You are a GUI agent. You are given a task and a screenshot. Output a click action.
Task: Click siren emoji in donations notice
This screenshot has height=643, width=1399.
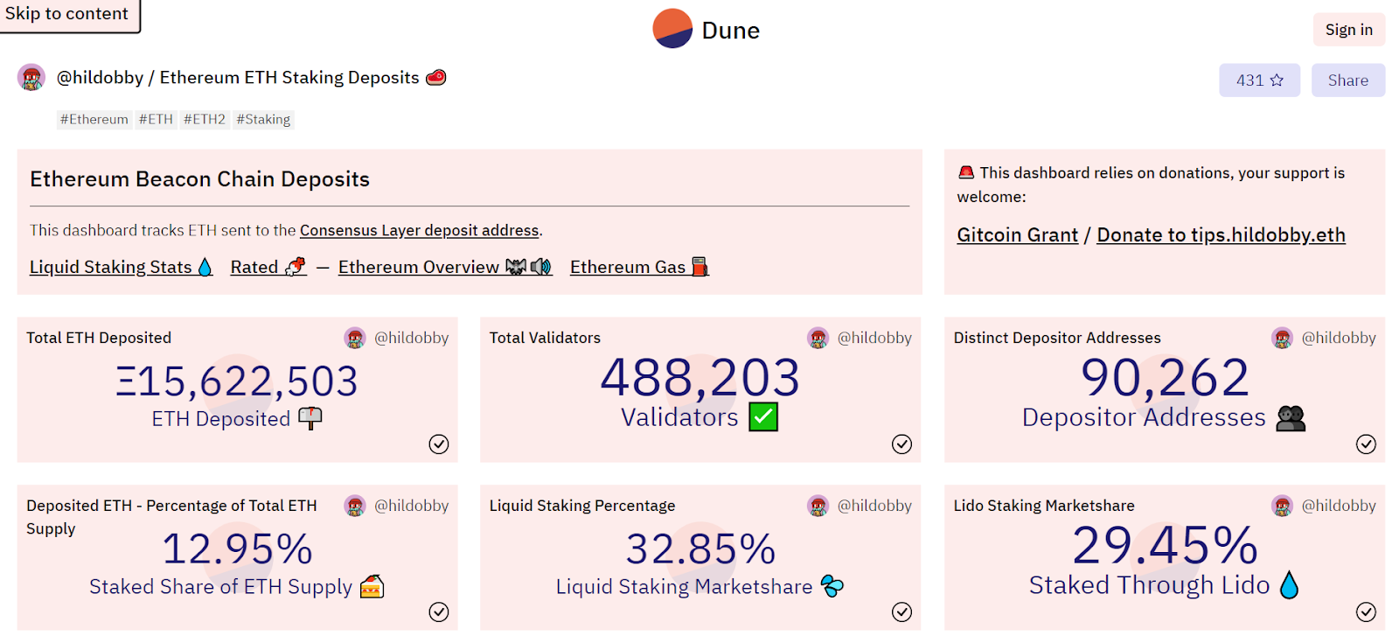pos(966,172)
